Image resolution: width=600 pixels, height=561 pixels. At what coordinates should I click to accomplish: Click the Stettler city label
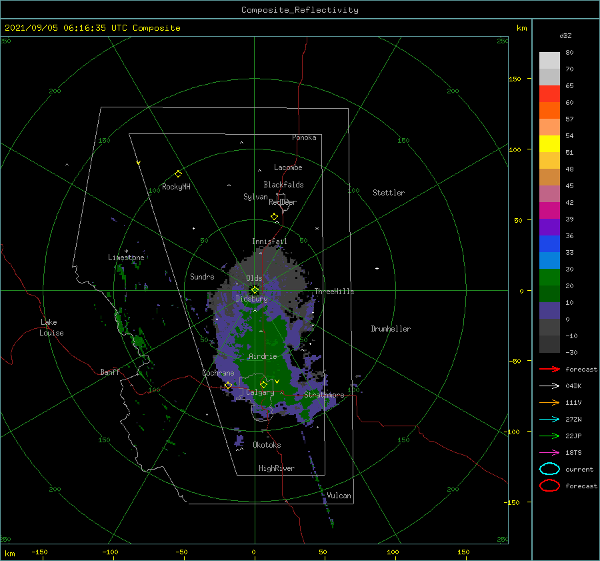click(389, 193)
